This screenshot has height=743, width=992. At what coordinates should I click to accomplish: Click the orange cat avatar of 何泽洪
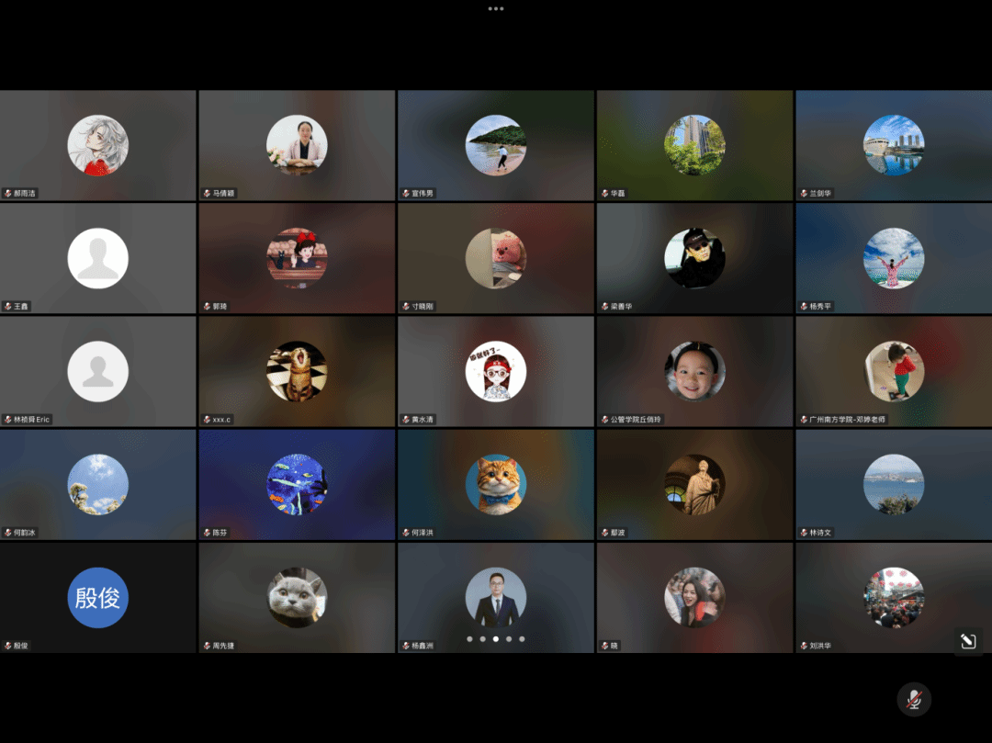[496, 485]
